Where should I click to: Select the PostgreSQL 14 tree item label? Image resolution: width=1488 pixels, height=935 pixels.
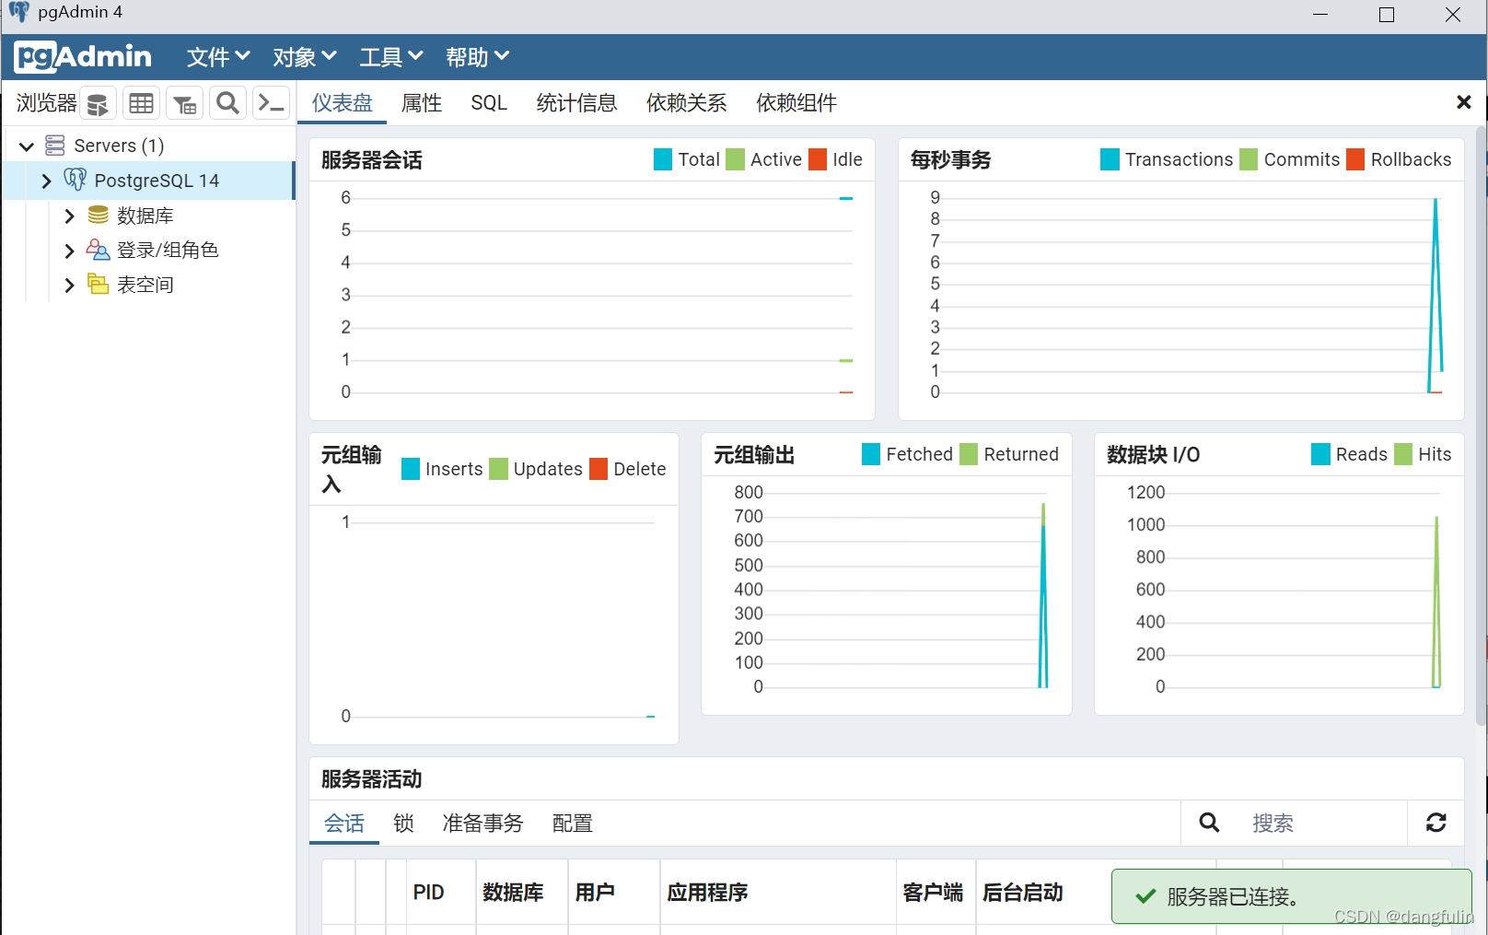(x=157, y=181)
